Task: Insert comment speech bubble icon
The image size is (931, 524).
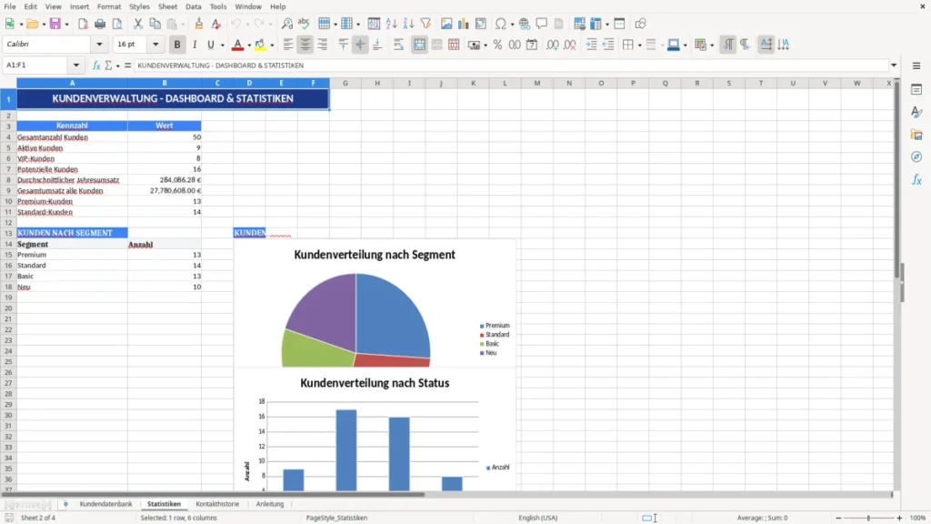Action: click(542, 24)
